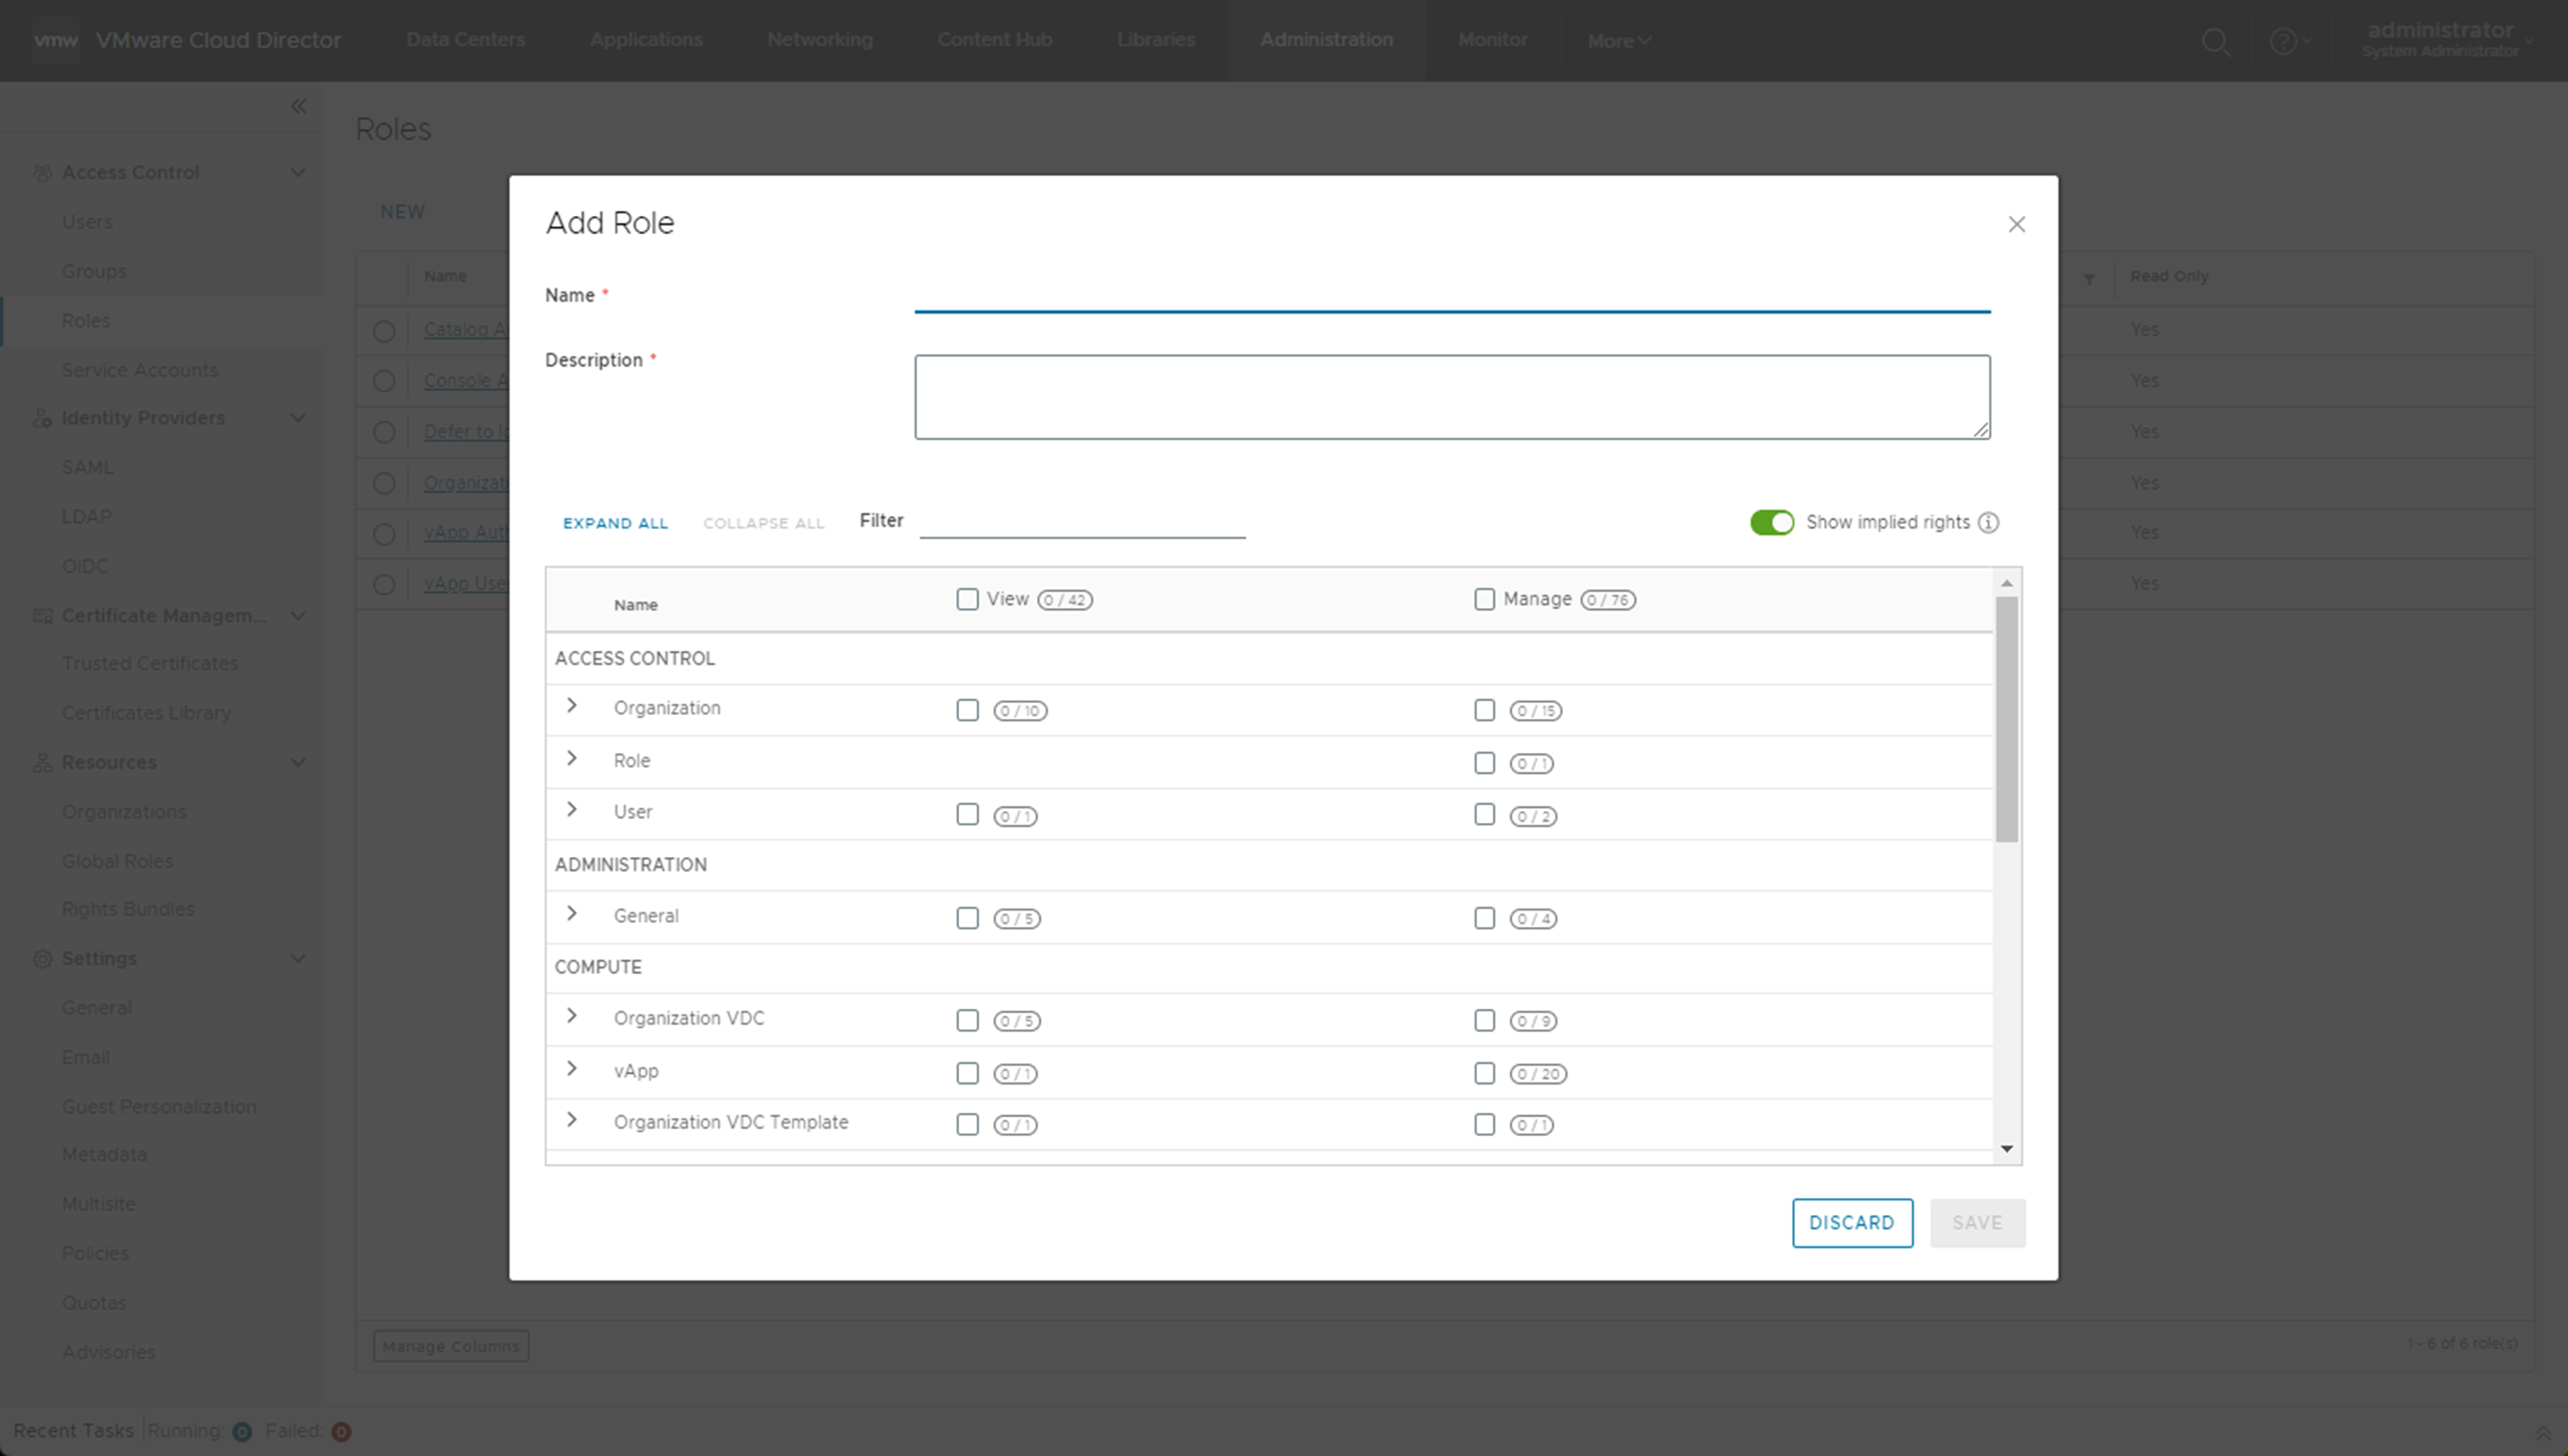Click the Running tasks count icon
Screen dimensions: 2568x1456
point(242,1431)
